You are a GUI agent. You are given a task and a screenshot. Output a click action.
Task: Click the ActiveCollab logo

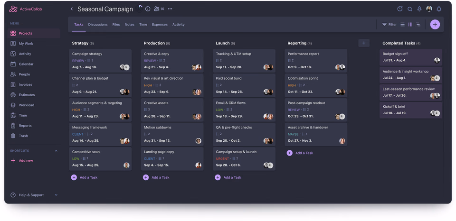tap(26, 9)
